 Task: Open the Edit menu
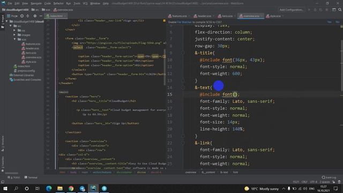pos(17,3)
